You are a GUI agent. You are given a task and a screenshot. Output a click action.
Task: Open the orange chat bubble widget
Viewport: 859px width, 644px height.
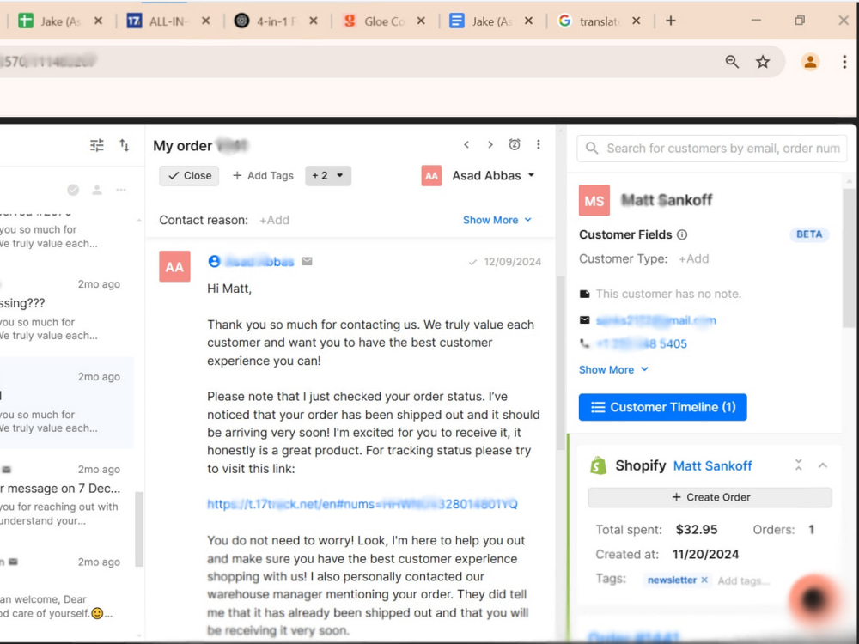[x=814, y=599]
